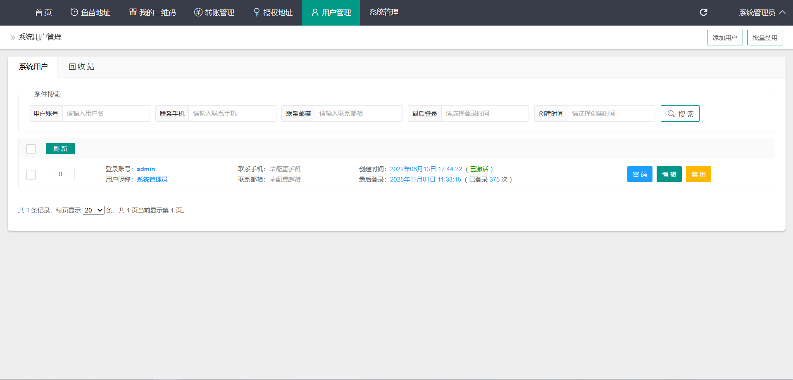Click the magnifier icon in the 搜索 button
The width and height of the screenshot is (793, 380).
click(671, 114)
